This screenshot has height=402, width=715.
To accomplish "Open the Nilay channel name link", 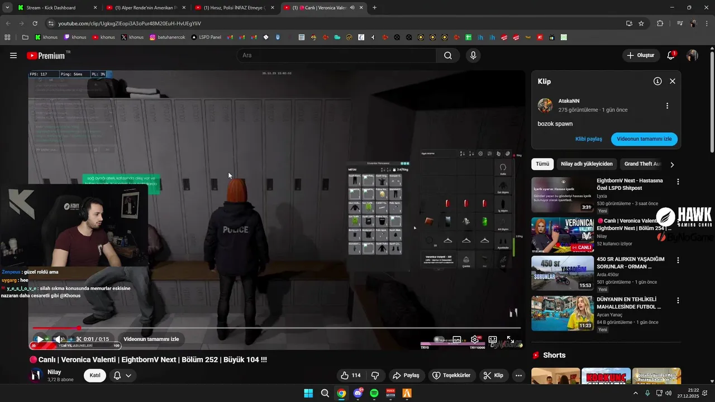I will click(54, 372).
